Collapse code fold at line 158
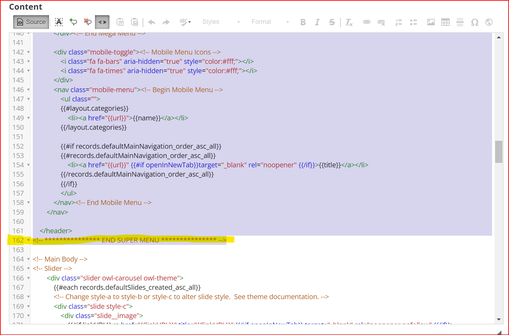Viewport: 509px width, 335px height. coord(28,203)
